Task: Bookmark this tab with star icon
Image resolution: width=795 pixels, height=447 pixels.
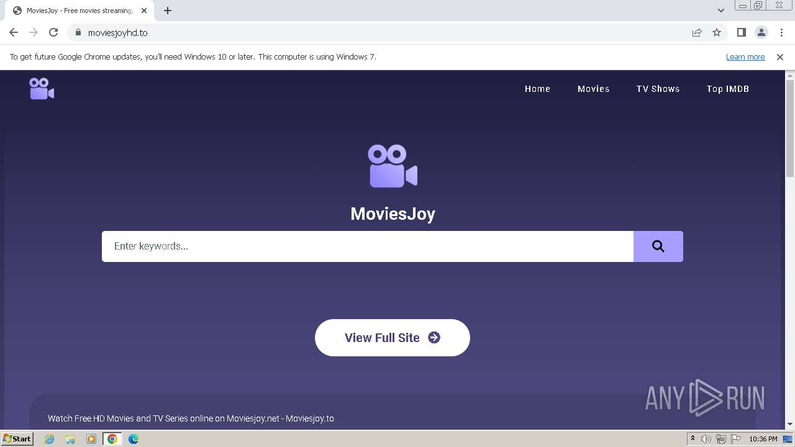Action: [717, 32]
